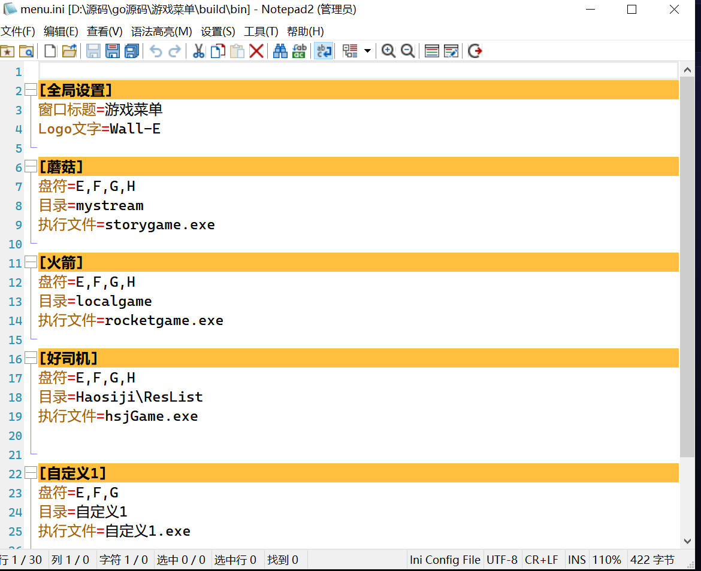
Task: Click the 110% zoom status entry
Action: tap(607, 560)
